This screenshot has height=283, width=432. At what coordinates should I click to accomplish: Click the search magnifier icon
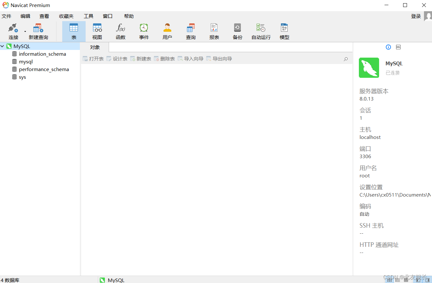[346, 59]
